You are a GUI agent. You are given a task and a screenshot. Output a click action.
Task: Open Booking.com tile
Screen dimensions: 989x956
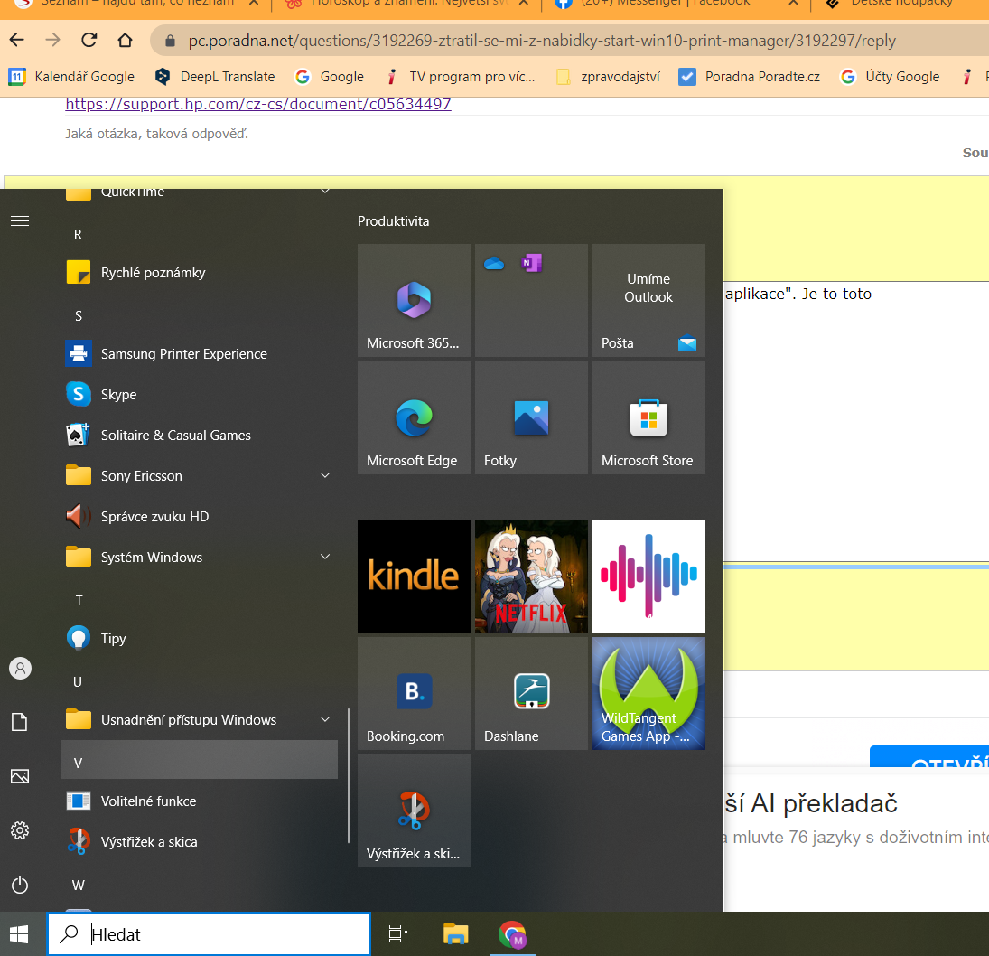click(414, 693)
